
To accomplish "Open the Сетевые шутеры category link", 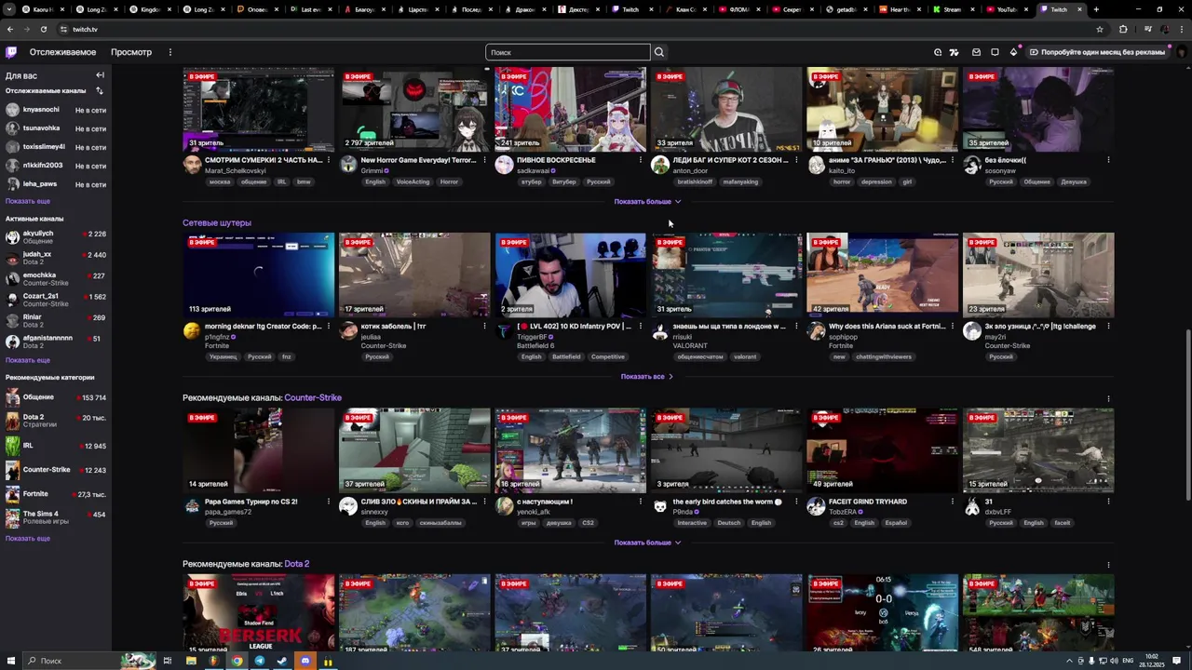I will 217,223.
